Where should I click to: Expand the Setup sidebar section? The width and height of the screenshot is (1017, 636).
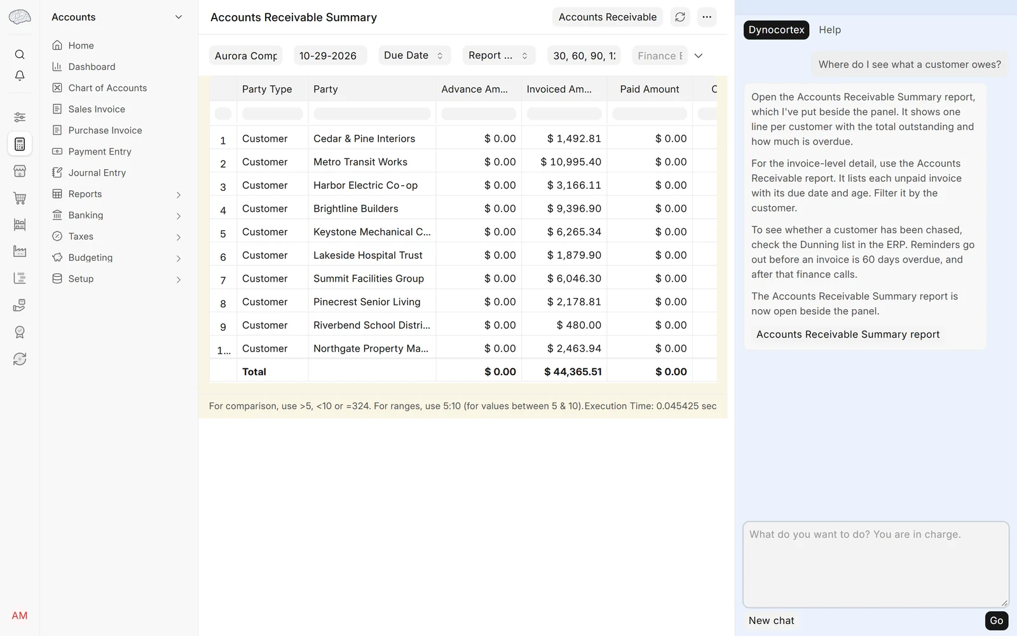click(179, 280)
